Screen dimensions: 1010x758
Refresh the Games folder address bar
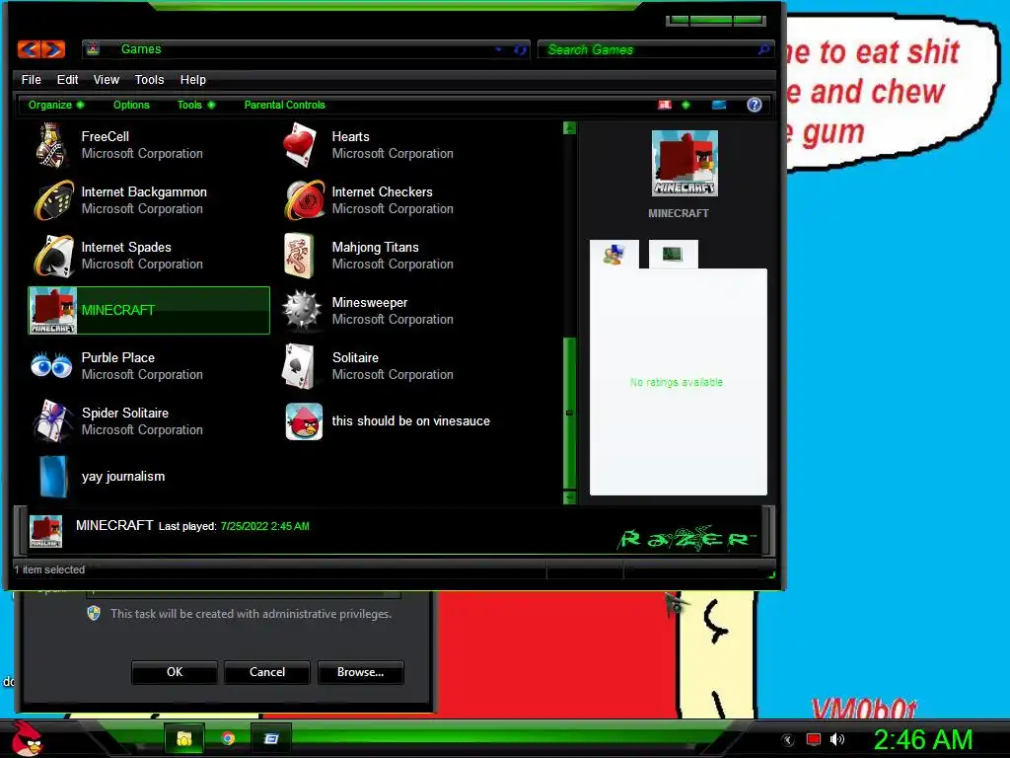520,49
